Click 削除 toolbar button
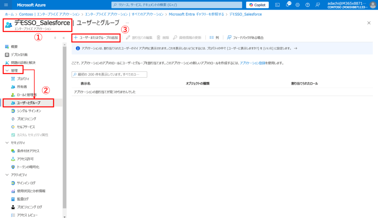Viewport: 378px width, 218px height. click(163, 38)
